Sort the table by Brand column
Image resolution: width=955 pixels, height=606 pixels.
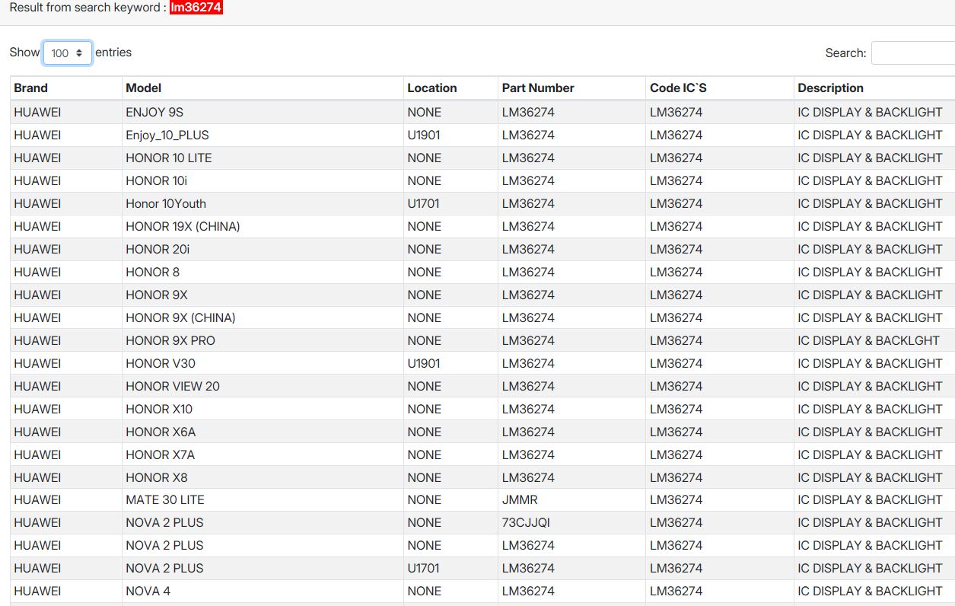[31, 88]
